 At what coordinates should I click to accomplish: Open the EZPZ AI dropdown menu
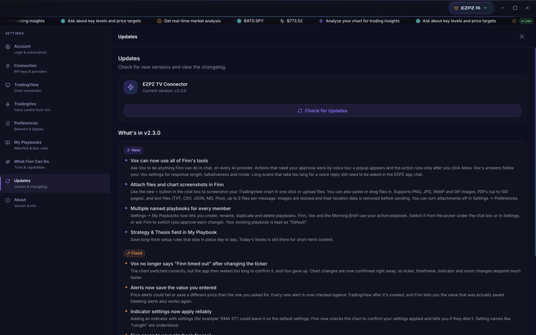pyautogui.click(x=471, y=8)
